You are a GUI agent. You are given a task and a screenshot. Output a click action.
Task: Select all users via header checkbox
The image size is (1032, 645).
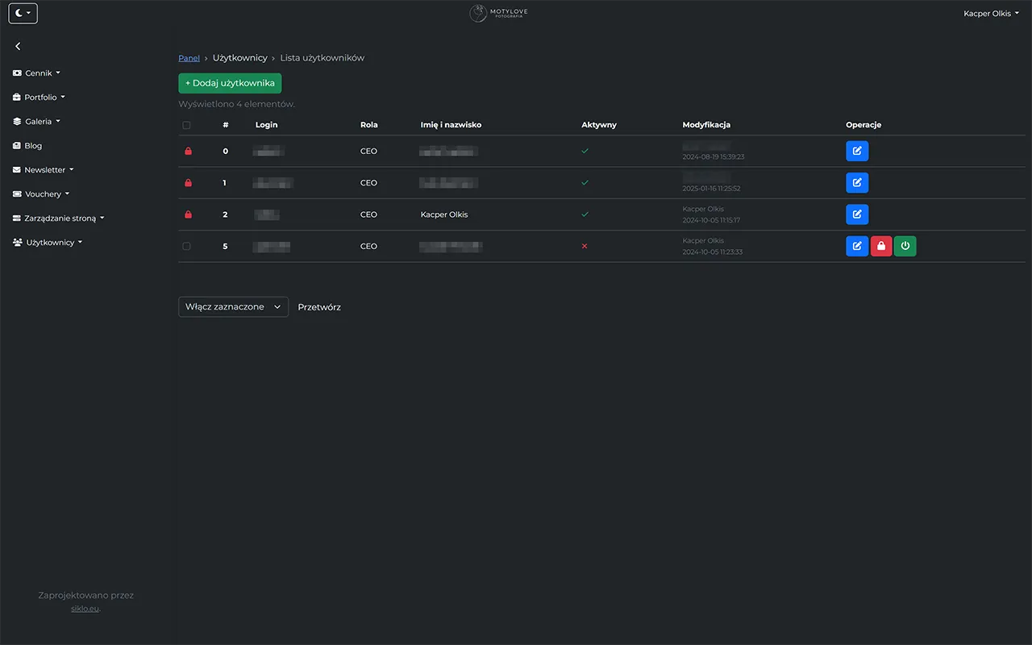coord(186,125)
